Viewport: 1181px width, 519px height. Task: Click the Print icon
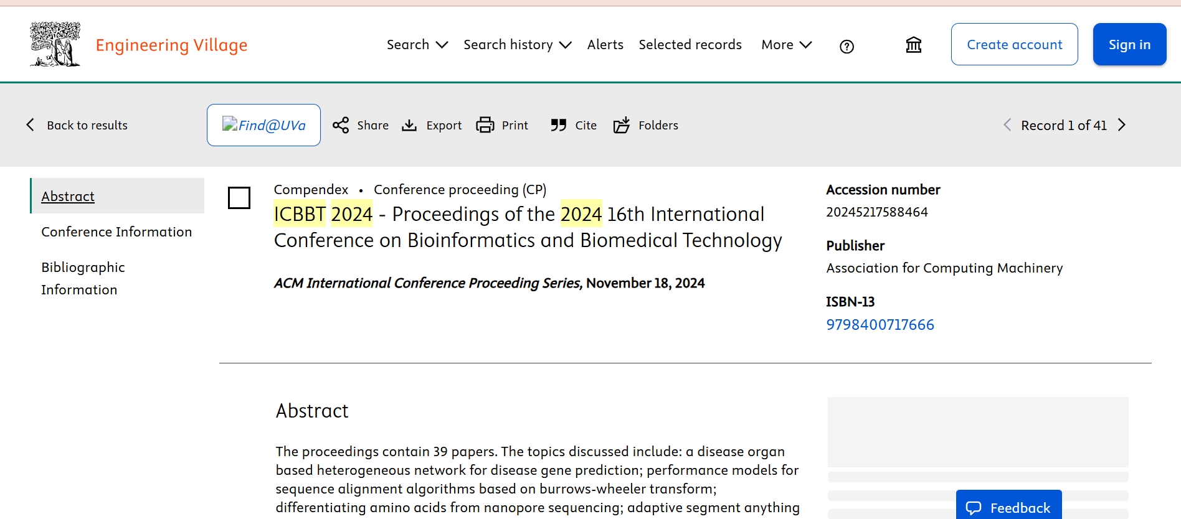[x=485, y=125]
